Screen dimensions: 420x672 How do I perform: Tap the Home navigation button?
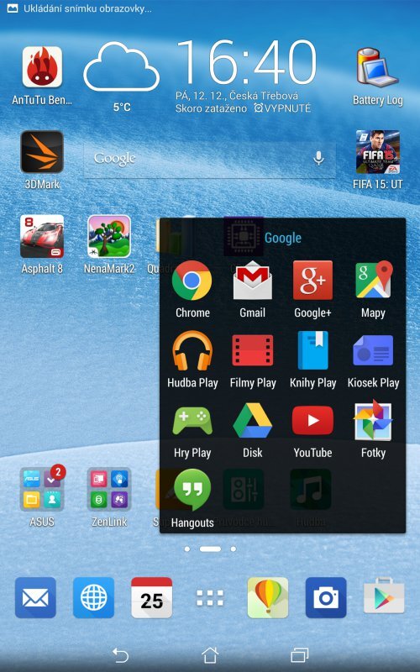210,655
